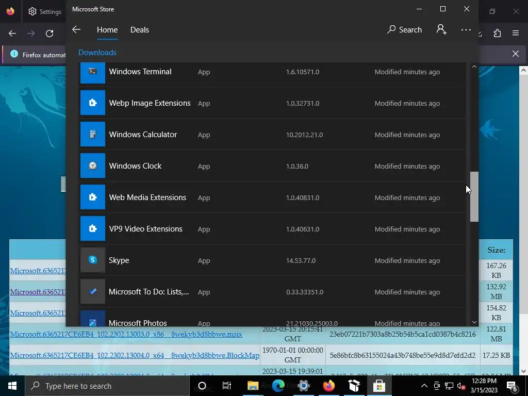Screen dimensions: 528x396
Task: Click the Windows Terminal app icon
Action: (93, 72)
